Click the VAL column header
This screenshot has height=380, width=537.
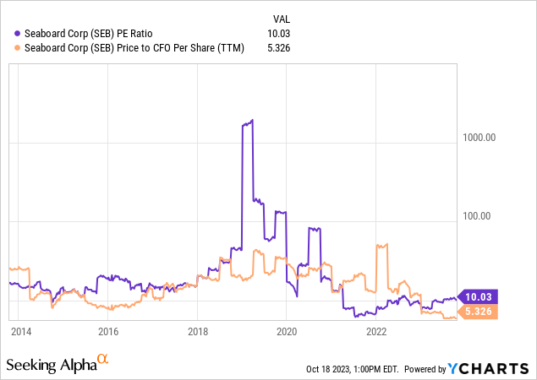coord(282,19)
